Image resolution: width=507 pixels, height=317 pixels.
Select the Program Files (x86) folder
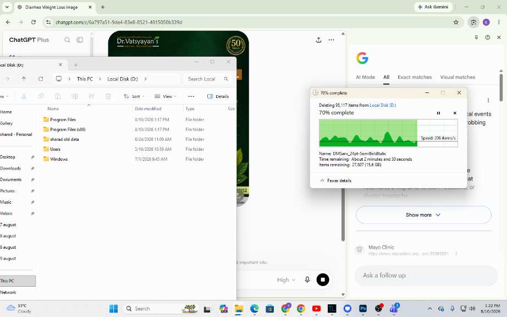point(68,129)
